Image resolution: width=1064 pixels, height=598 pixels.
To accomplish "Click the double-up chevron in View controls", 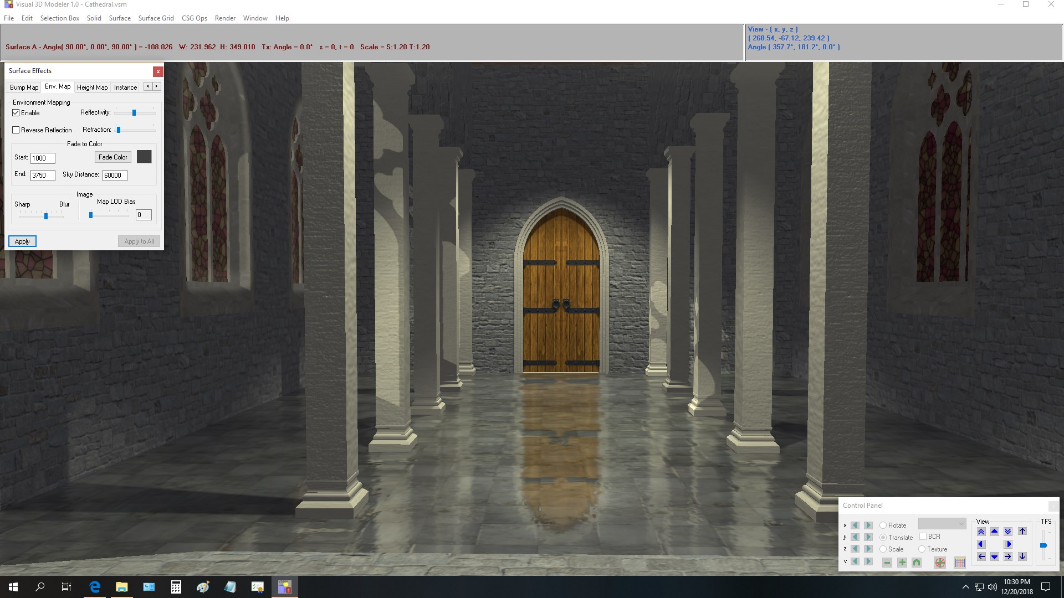I will 981,532.
